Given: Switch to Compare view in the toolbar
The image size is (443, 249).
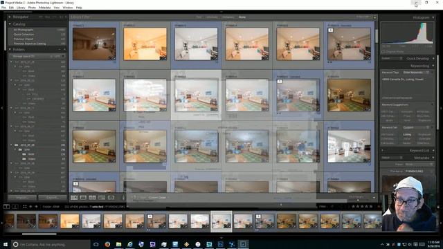Looking at the screenshot, I should [92, 198].
